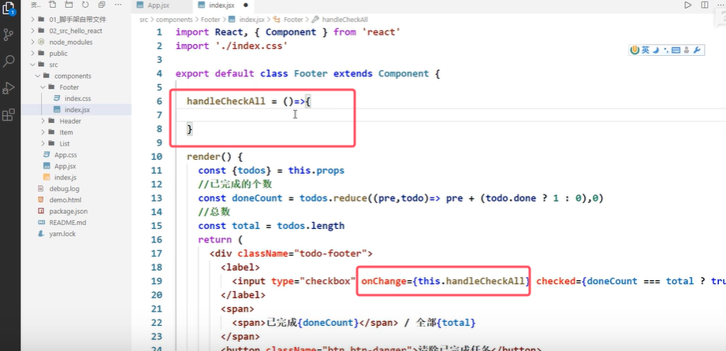This screenshot has height=351, width=726.
Task: Select index.jsx in Footer folder
Action: point(76,109)
